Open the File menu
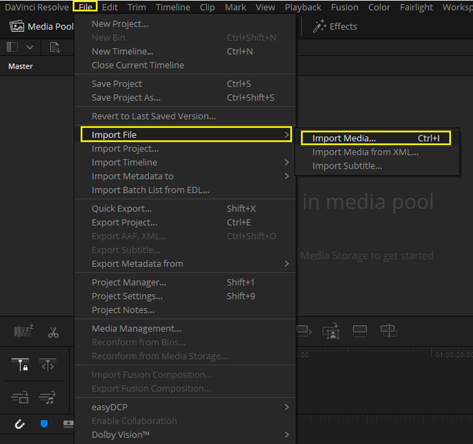The width and height of the screenshot is (473, 444). point(85,7)
